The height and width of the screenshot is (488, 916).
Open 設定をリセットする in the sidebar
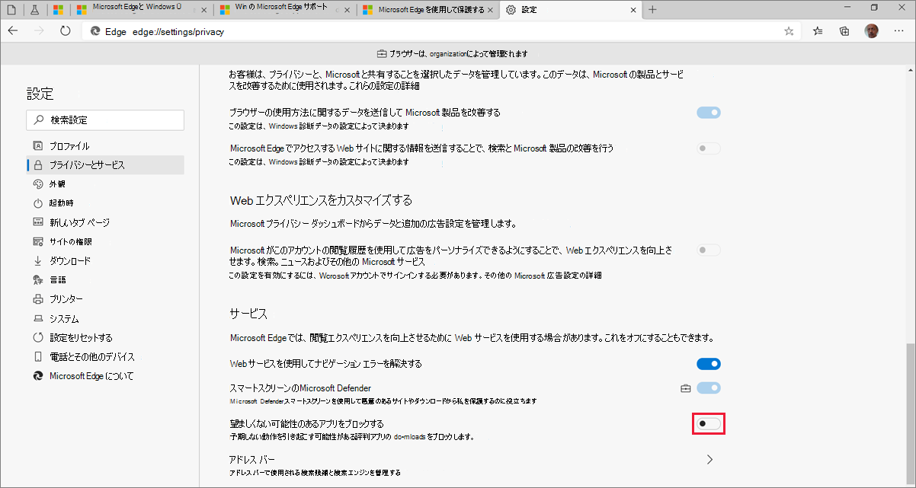105,338
